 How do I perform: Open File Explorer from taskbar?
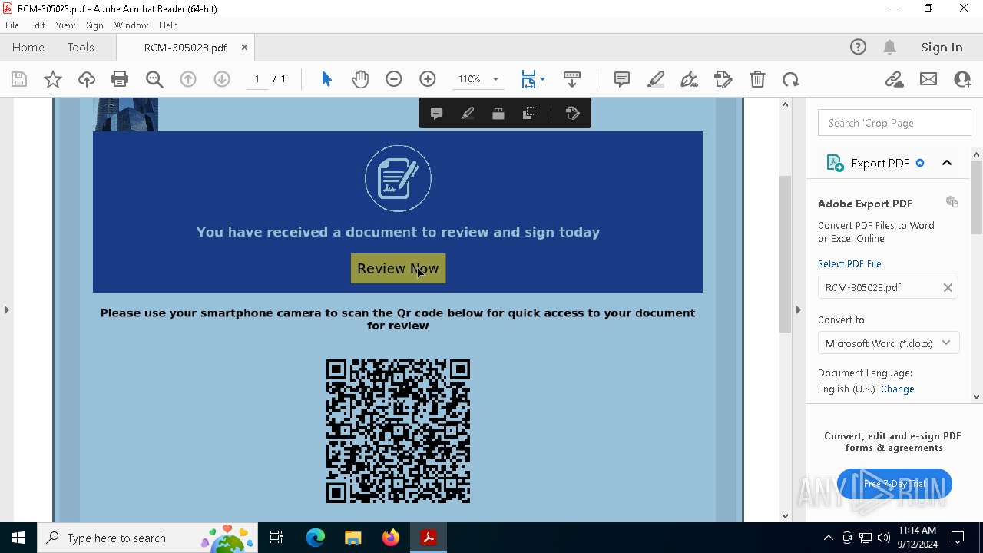(352, 538)
